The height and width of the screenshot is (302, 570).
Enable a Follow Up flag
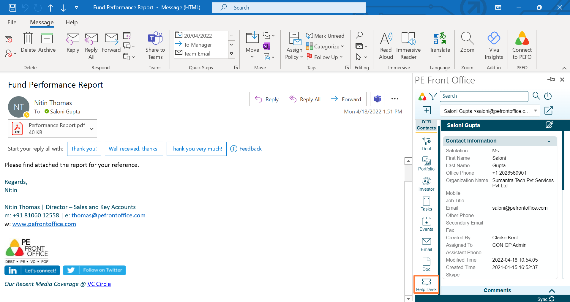(323, 57)
